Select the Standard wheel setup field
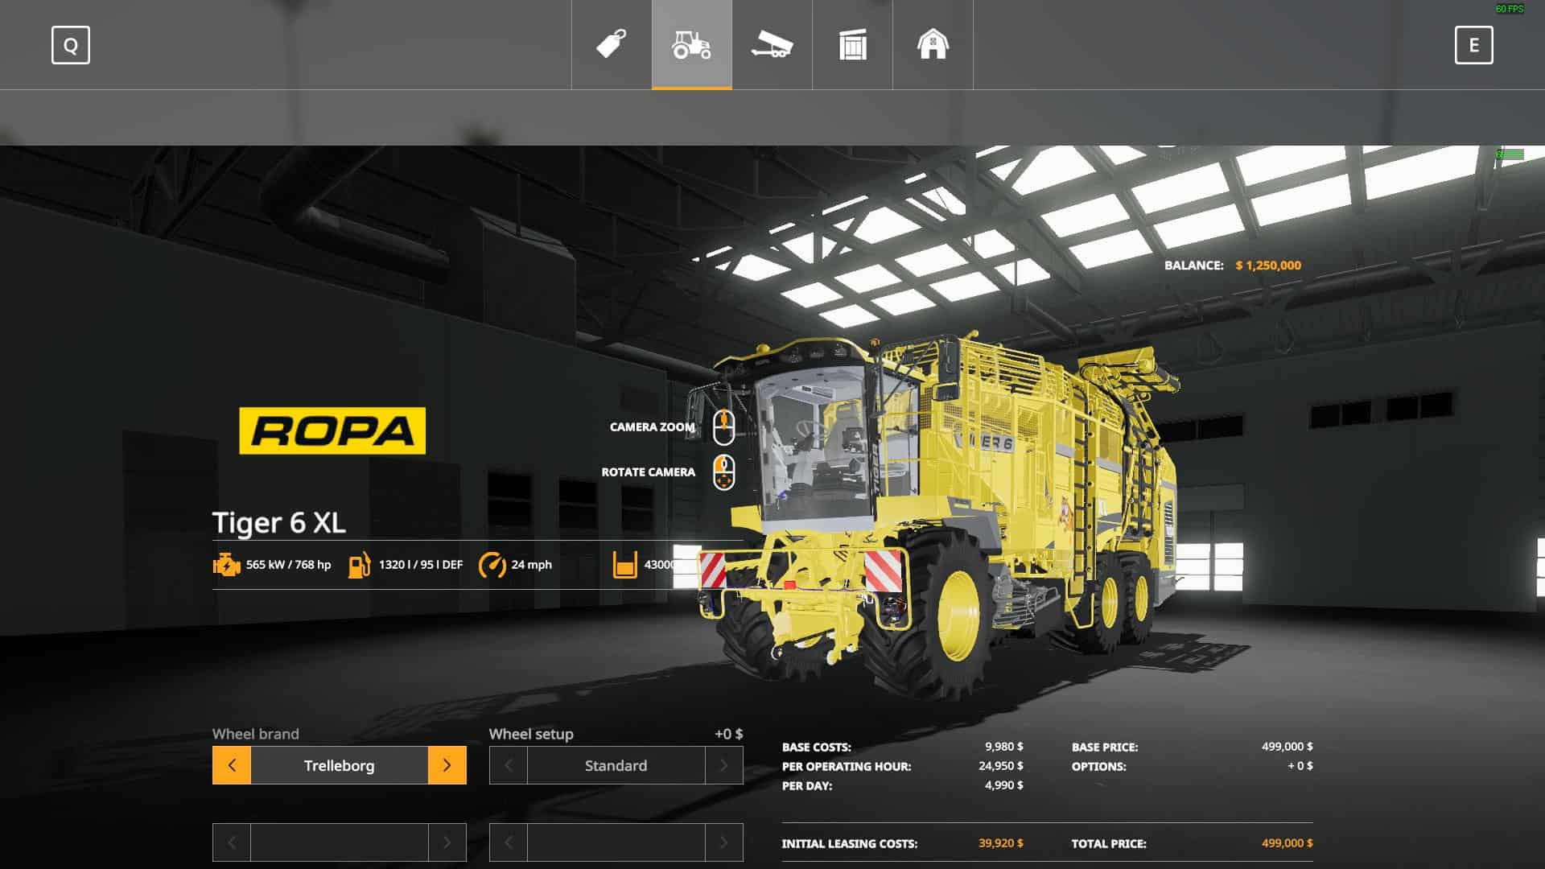The height and width of the screenshot is (869, 1545). (x=616, y=765)
